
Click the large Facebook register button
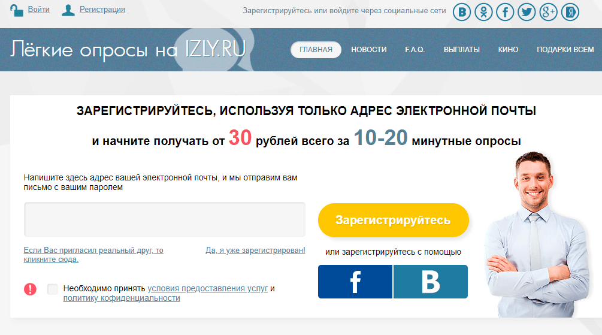(355, 282)
